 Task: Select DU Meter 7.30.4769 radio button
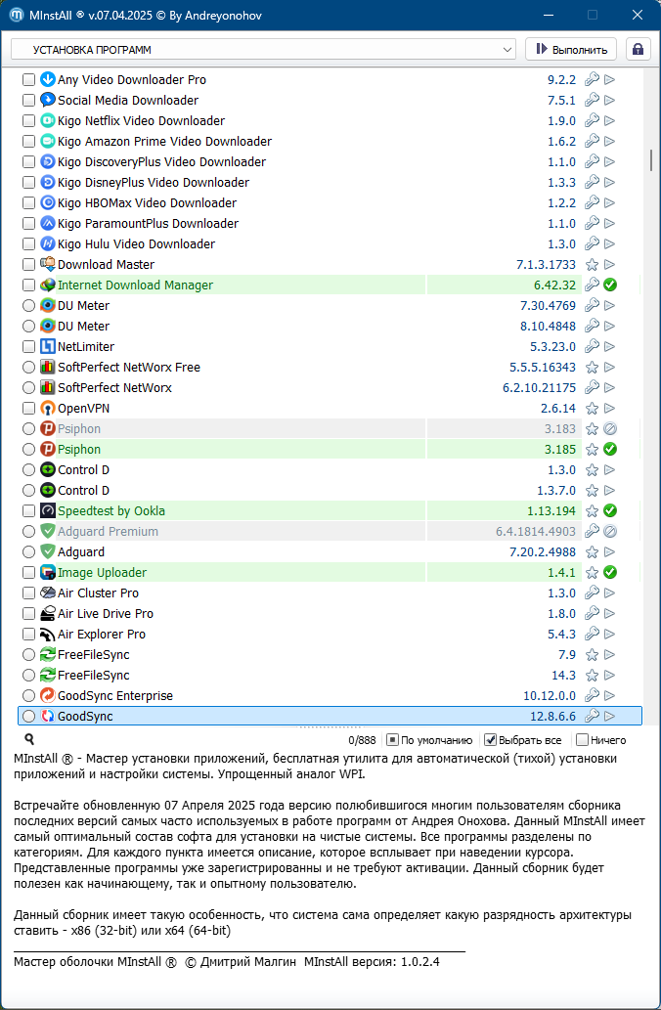pos(28,305)
